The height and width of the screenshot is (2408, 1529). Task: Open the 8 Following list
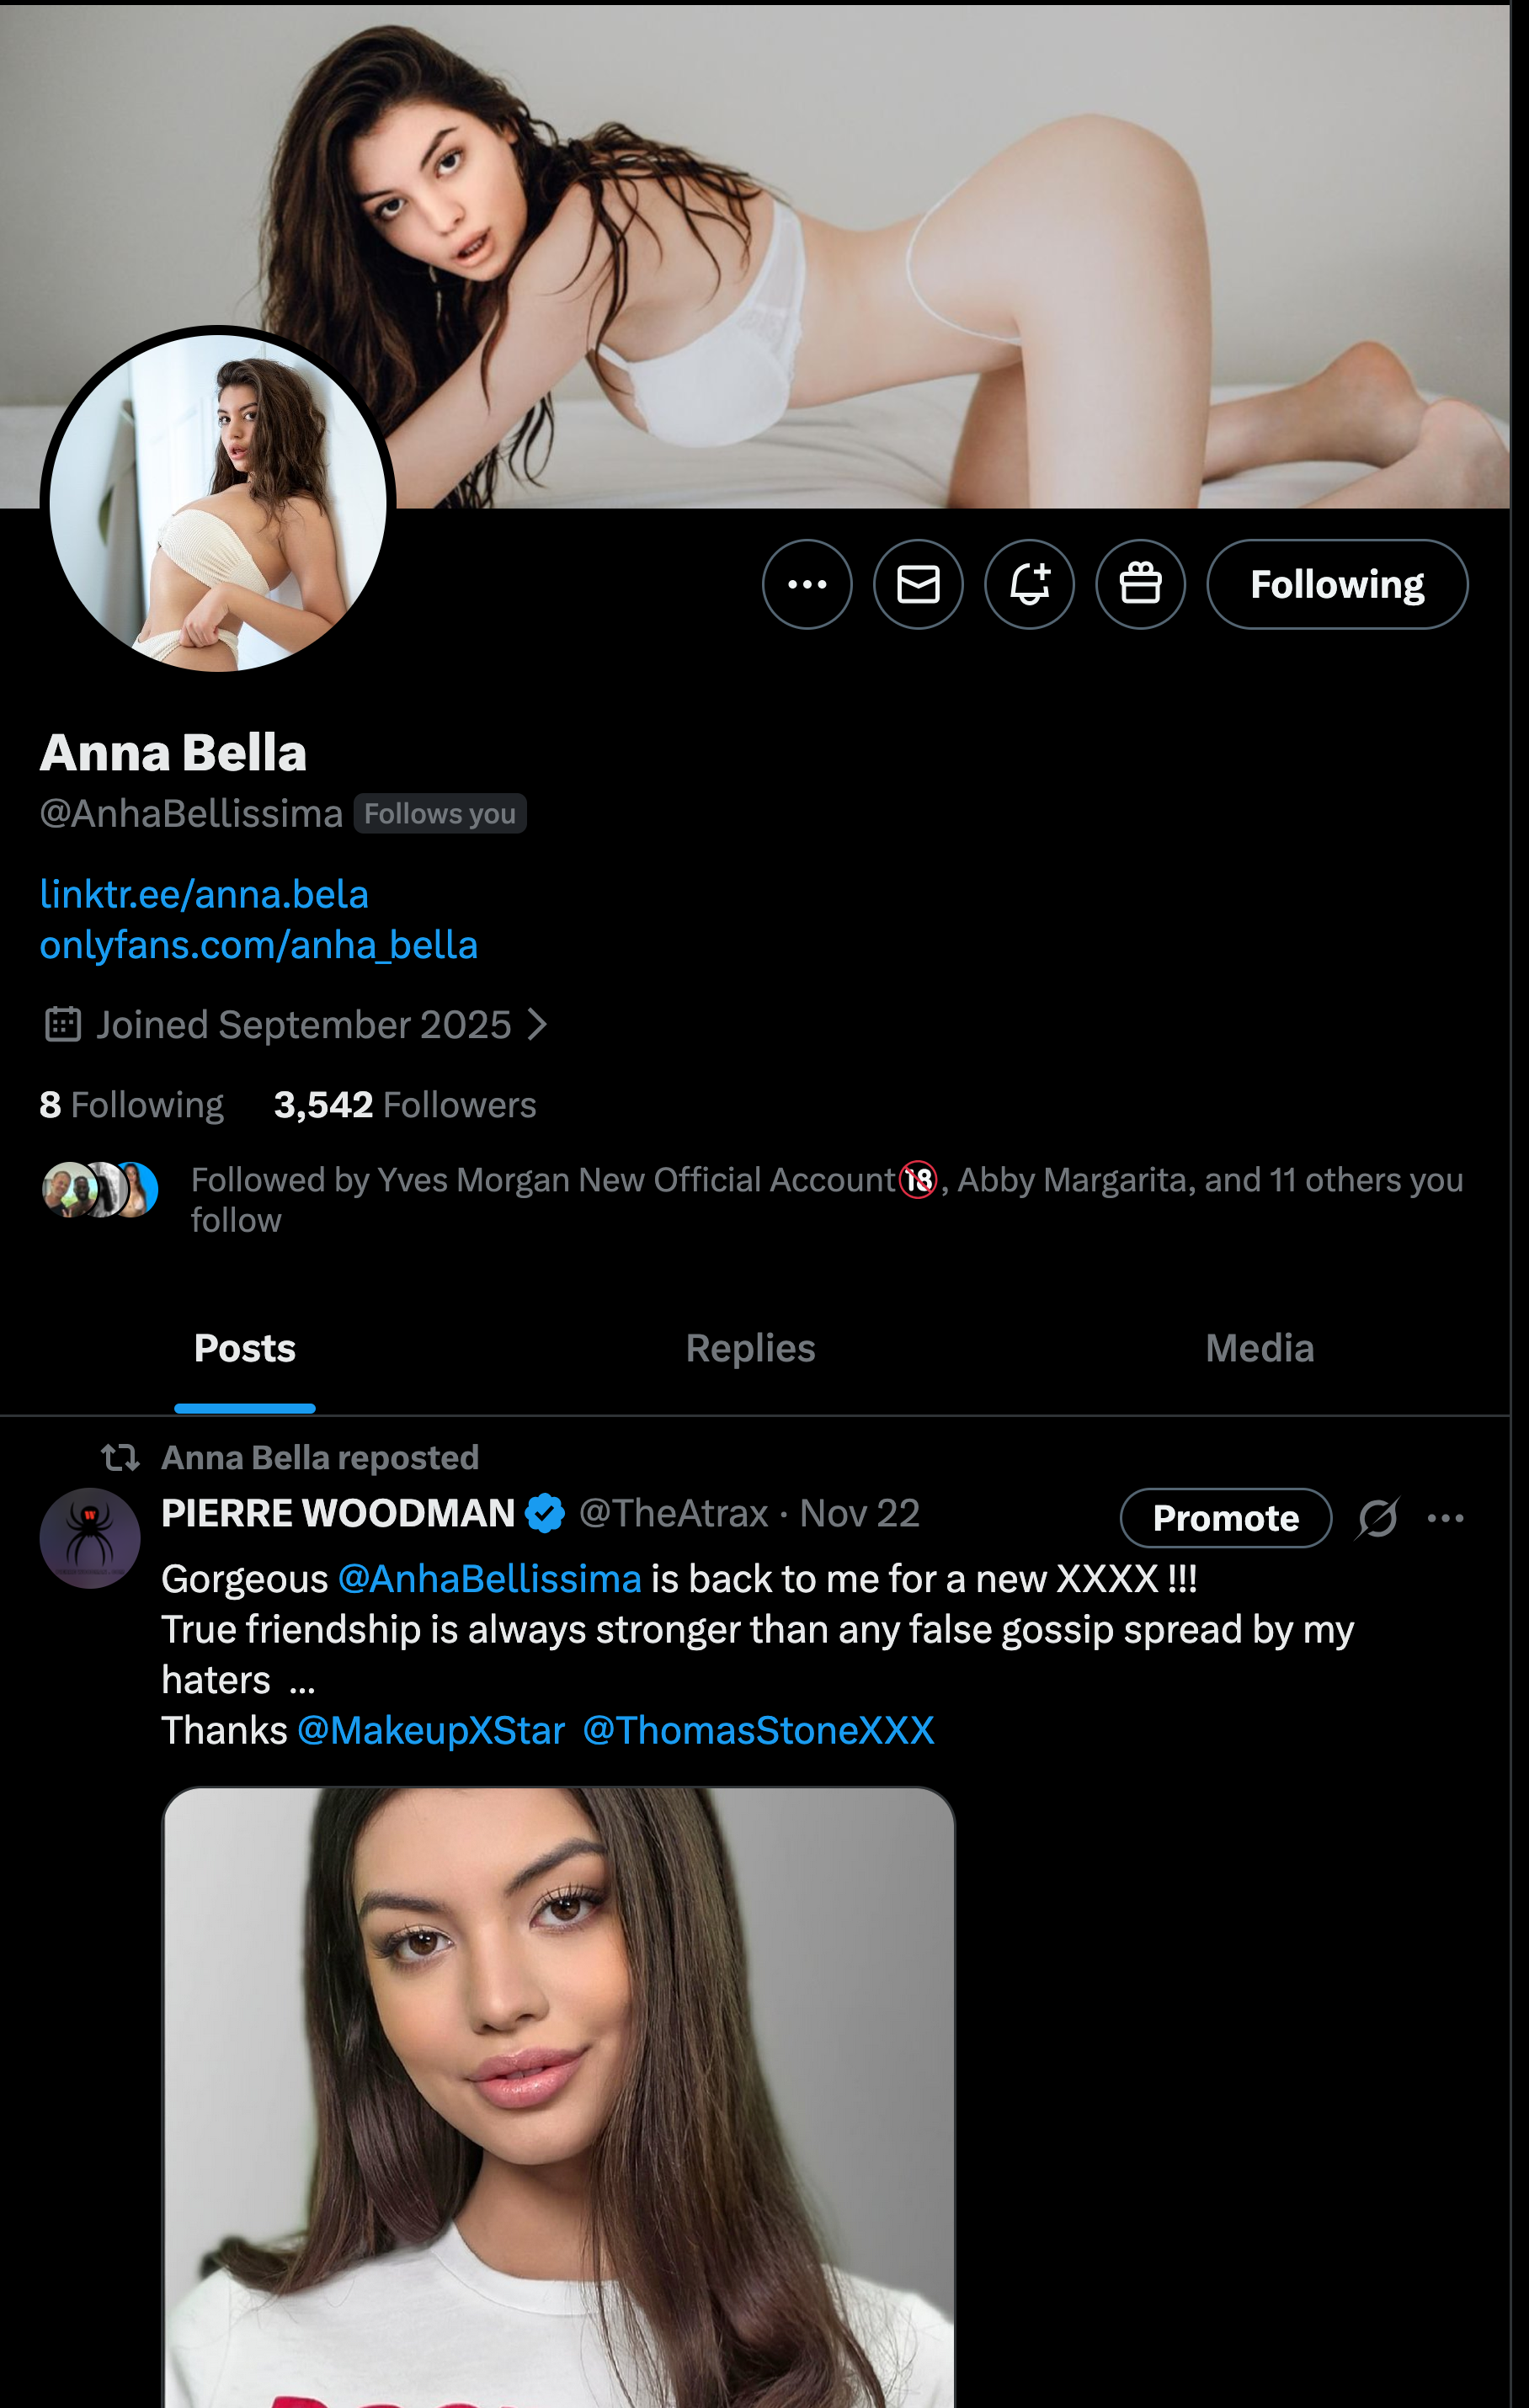coord(131,1105)
